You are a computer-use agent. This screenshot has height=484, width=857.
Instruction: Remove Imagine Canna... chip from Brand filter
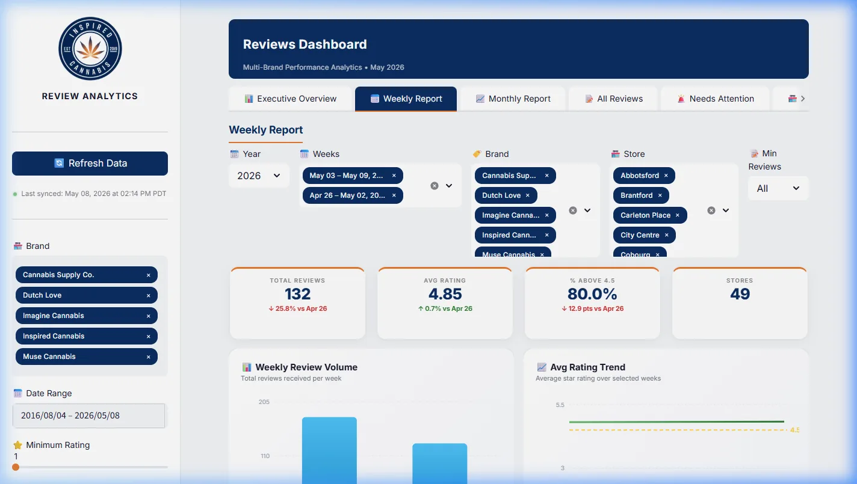547,215
